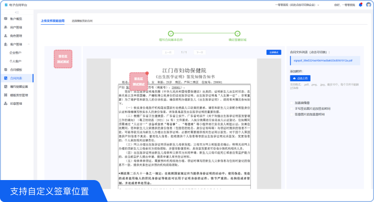Click the 角色管理 sidebar icon

click(x=5, y=36)
